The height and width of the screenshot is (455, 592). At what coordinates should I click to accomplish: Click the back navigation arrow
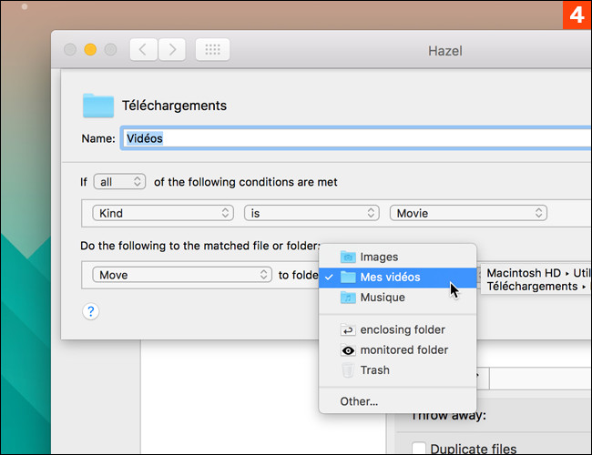tap(143, 49)
